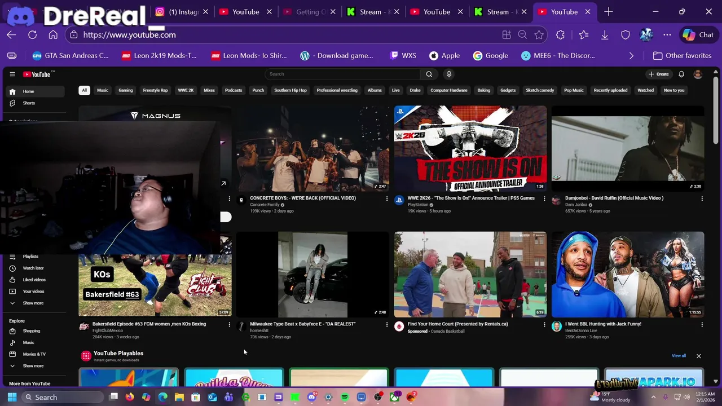722x406 pixels.
Task: Open options for Milwaukee Type Beat video
Action: [387, 324]
